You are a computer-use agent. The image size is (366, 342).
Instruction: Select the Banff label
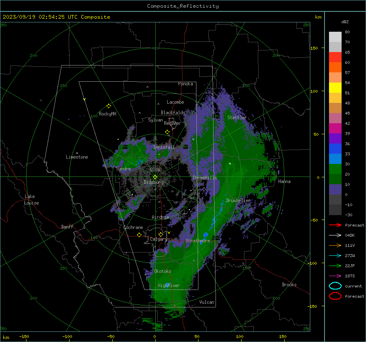click(x=67, y=227)
